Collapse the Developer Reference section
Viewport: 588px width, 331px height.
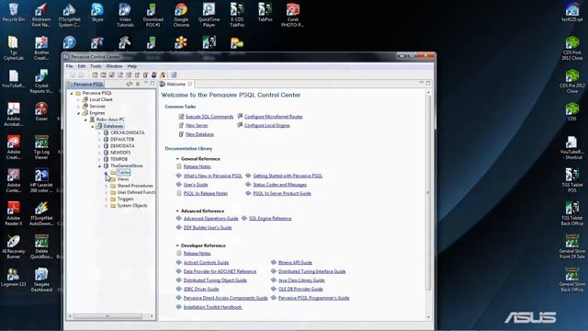pyautogui.click(x=177, y=245)
